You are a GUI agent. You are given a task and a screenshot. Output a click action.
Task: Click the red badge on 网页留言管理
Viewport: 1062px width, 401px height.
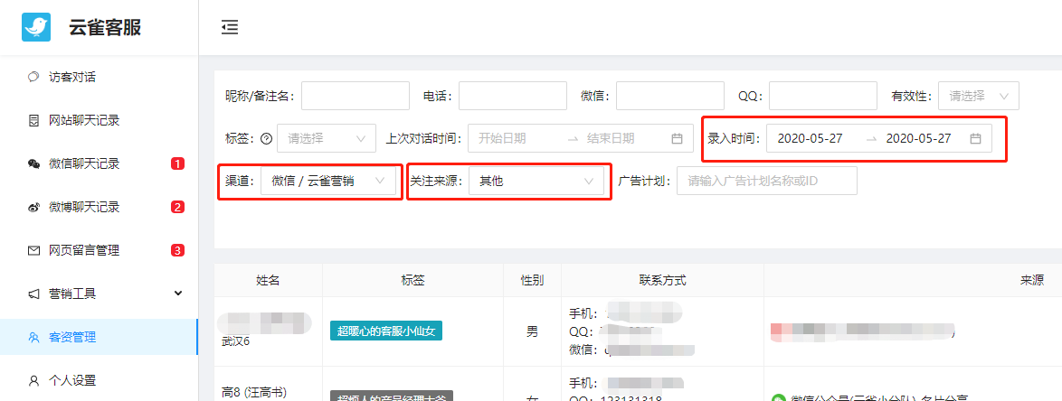click(177, 250)
